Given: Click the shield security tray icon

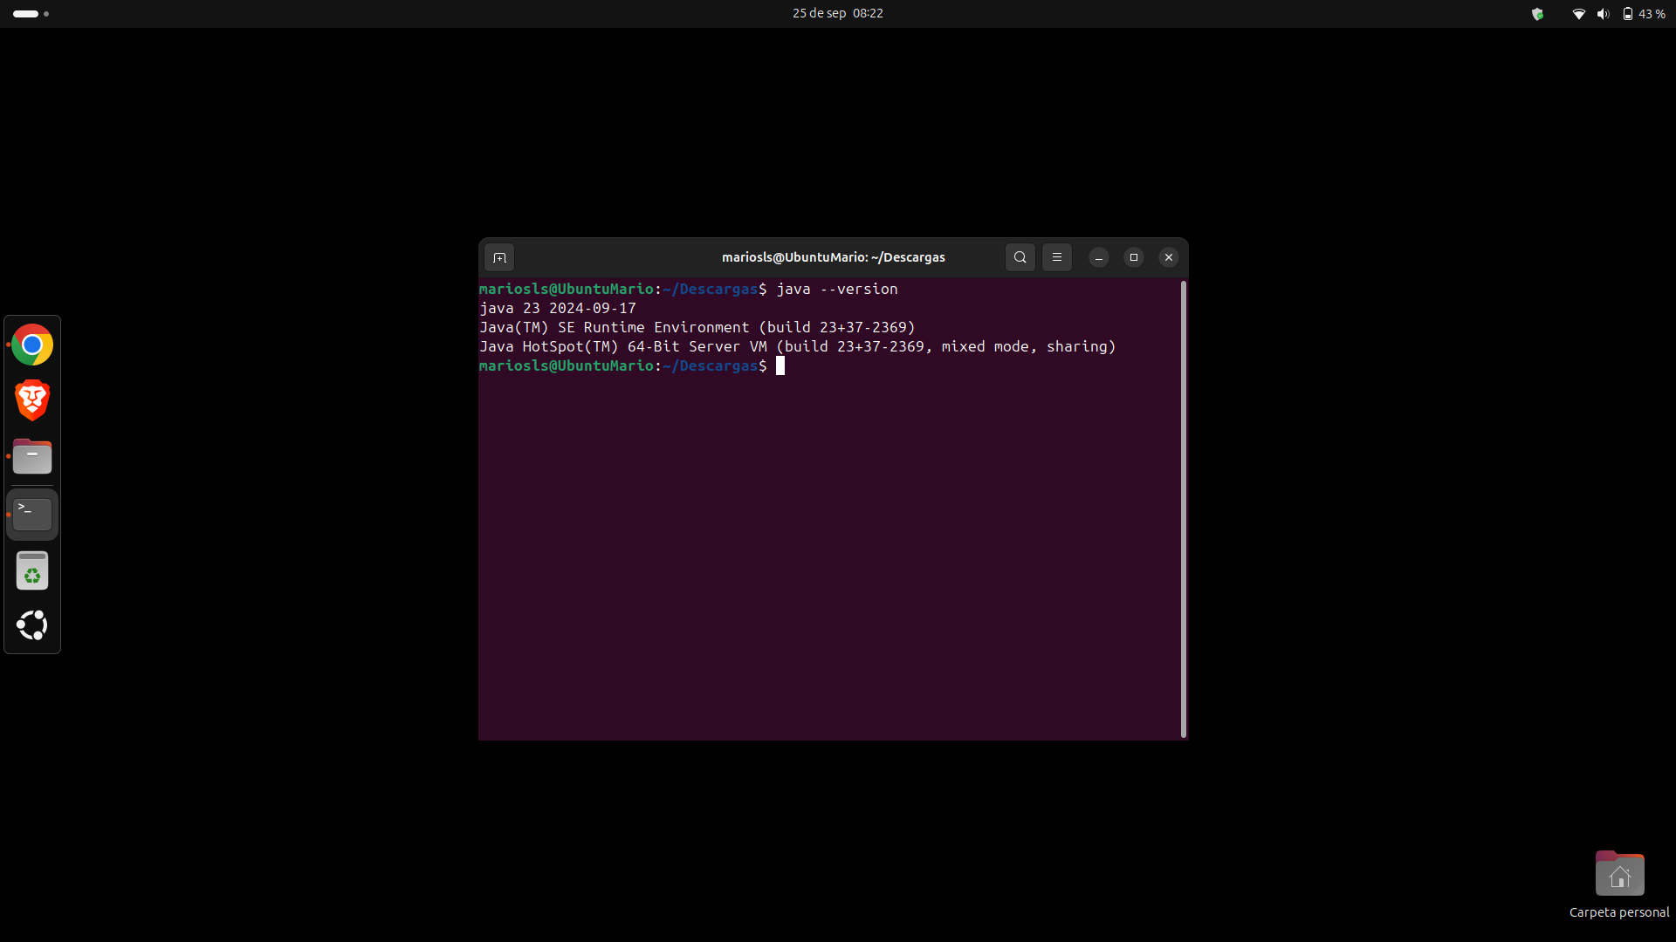Looking at the screenshot, I should tap(1537, 14).
